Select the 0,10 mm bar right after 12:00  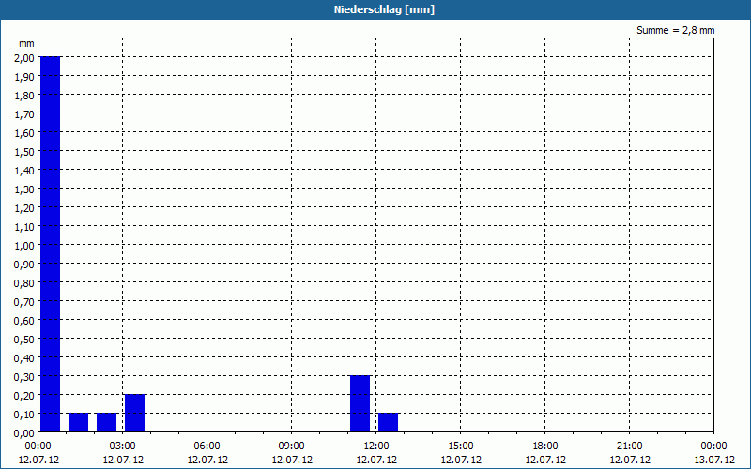(388, 423)
